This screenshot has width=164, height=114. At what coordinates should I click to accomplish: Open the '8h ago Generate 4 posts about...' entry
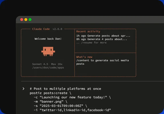click(x=101, y=39)
